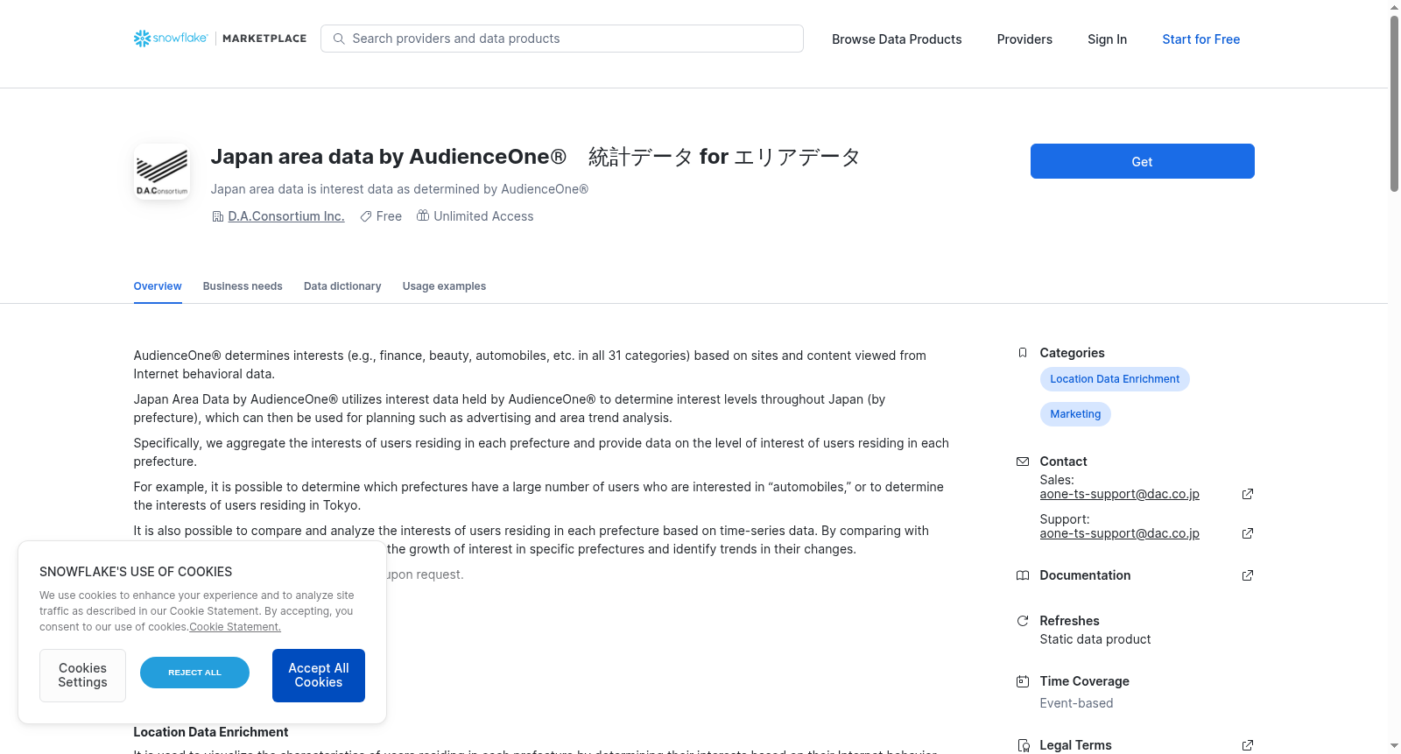Click the blue Get button

(x=1142, y=161)
